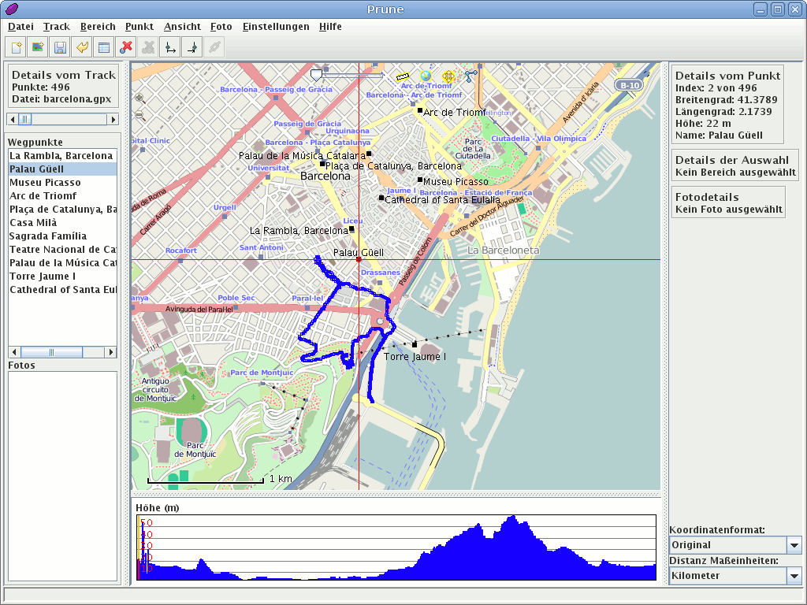Open the Ansicht menu

pos(182,27)
